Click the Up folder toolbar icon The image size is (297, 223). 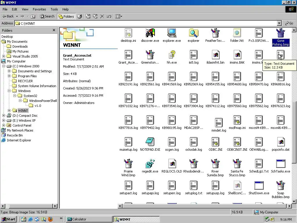33,16
